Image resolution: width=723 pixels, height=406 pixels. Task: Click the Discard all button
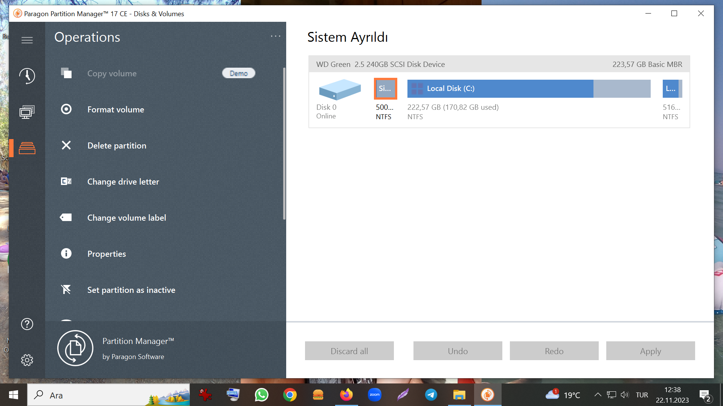pyautogui.click(x=349, y=351)
